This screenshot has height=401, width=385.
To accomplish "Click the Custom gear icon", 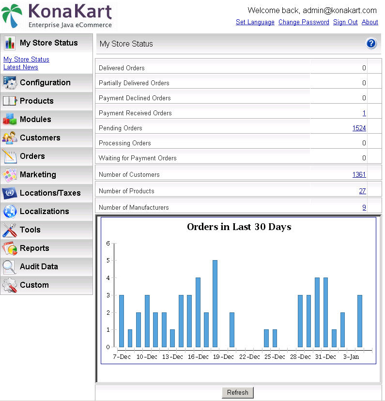I will click(x=10, y=285).
